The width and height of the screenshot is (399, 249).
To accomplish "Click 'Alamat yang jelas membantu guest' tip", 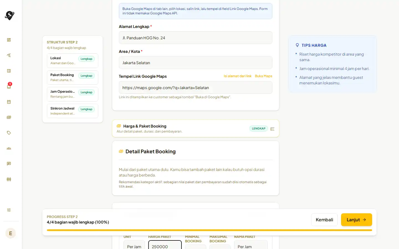I will (x=331, y=80).
